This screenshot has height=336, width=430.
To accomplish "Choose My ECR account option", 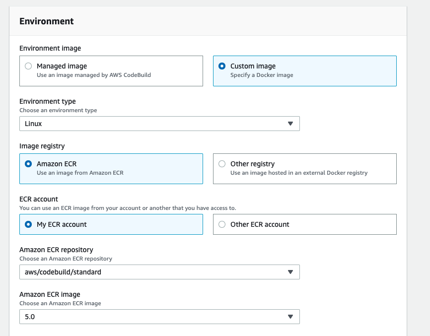I will pyautogui.click(x=28, y=224).
